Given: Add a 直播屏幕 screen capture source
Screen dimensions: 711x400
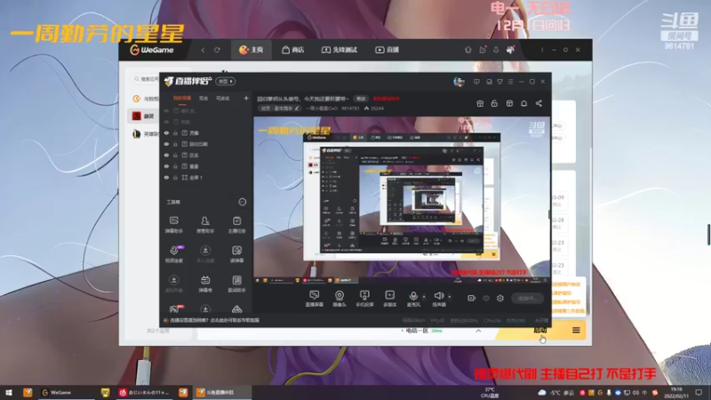Looking at the screenshot, I should tap(315, 299).
